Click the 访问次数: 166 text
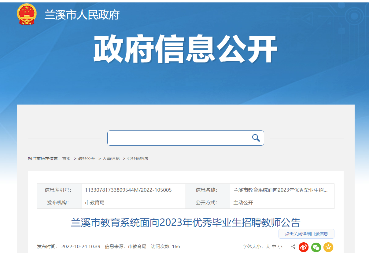Viewport: 369px width, 253px height. tap(165, 247)
